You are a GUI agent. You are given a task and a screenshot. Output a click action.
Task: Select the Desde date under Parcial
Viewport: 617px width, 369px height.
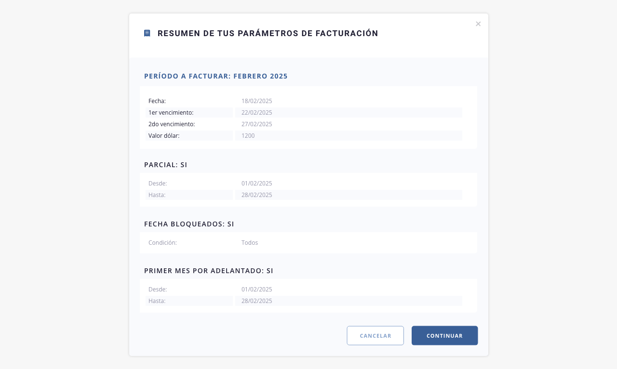point(257,184)
